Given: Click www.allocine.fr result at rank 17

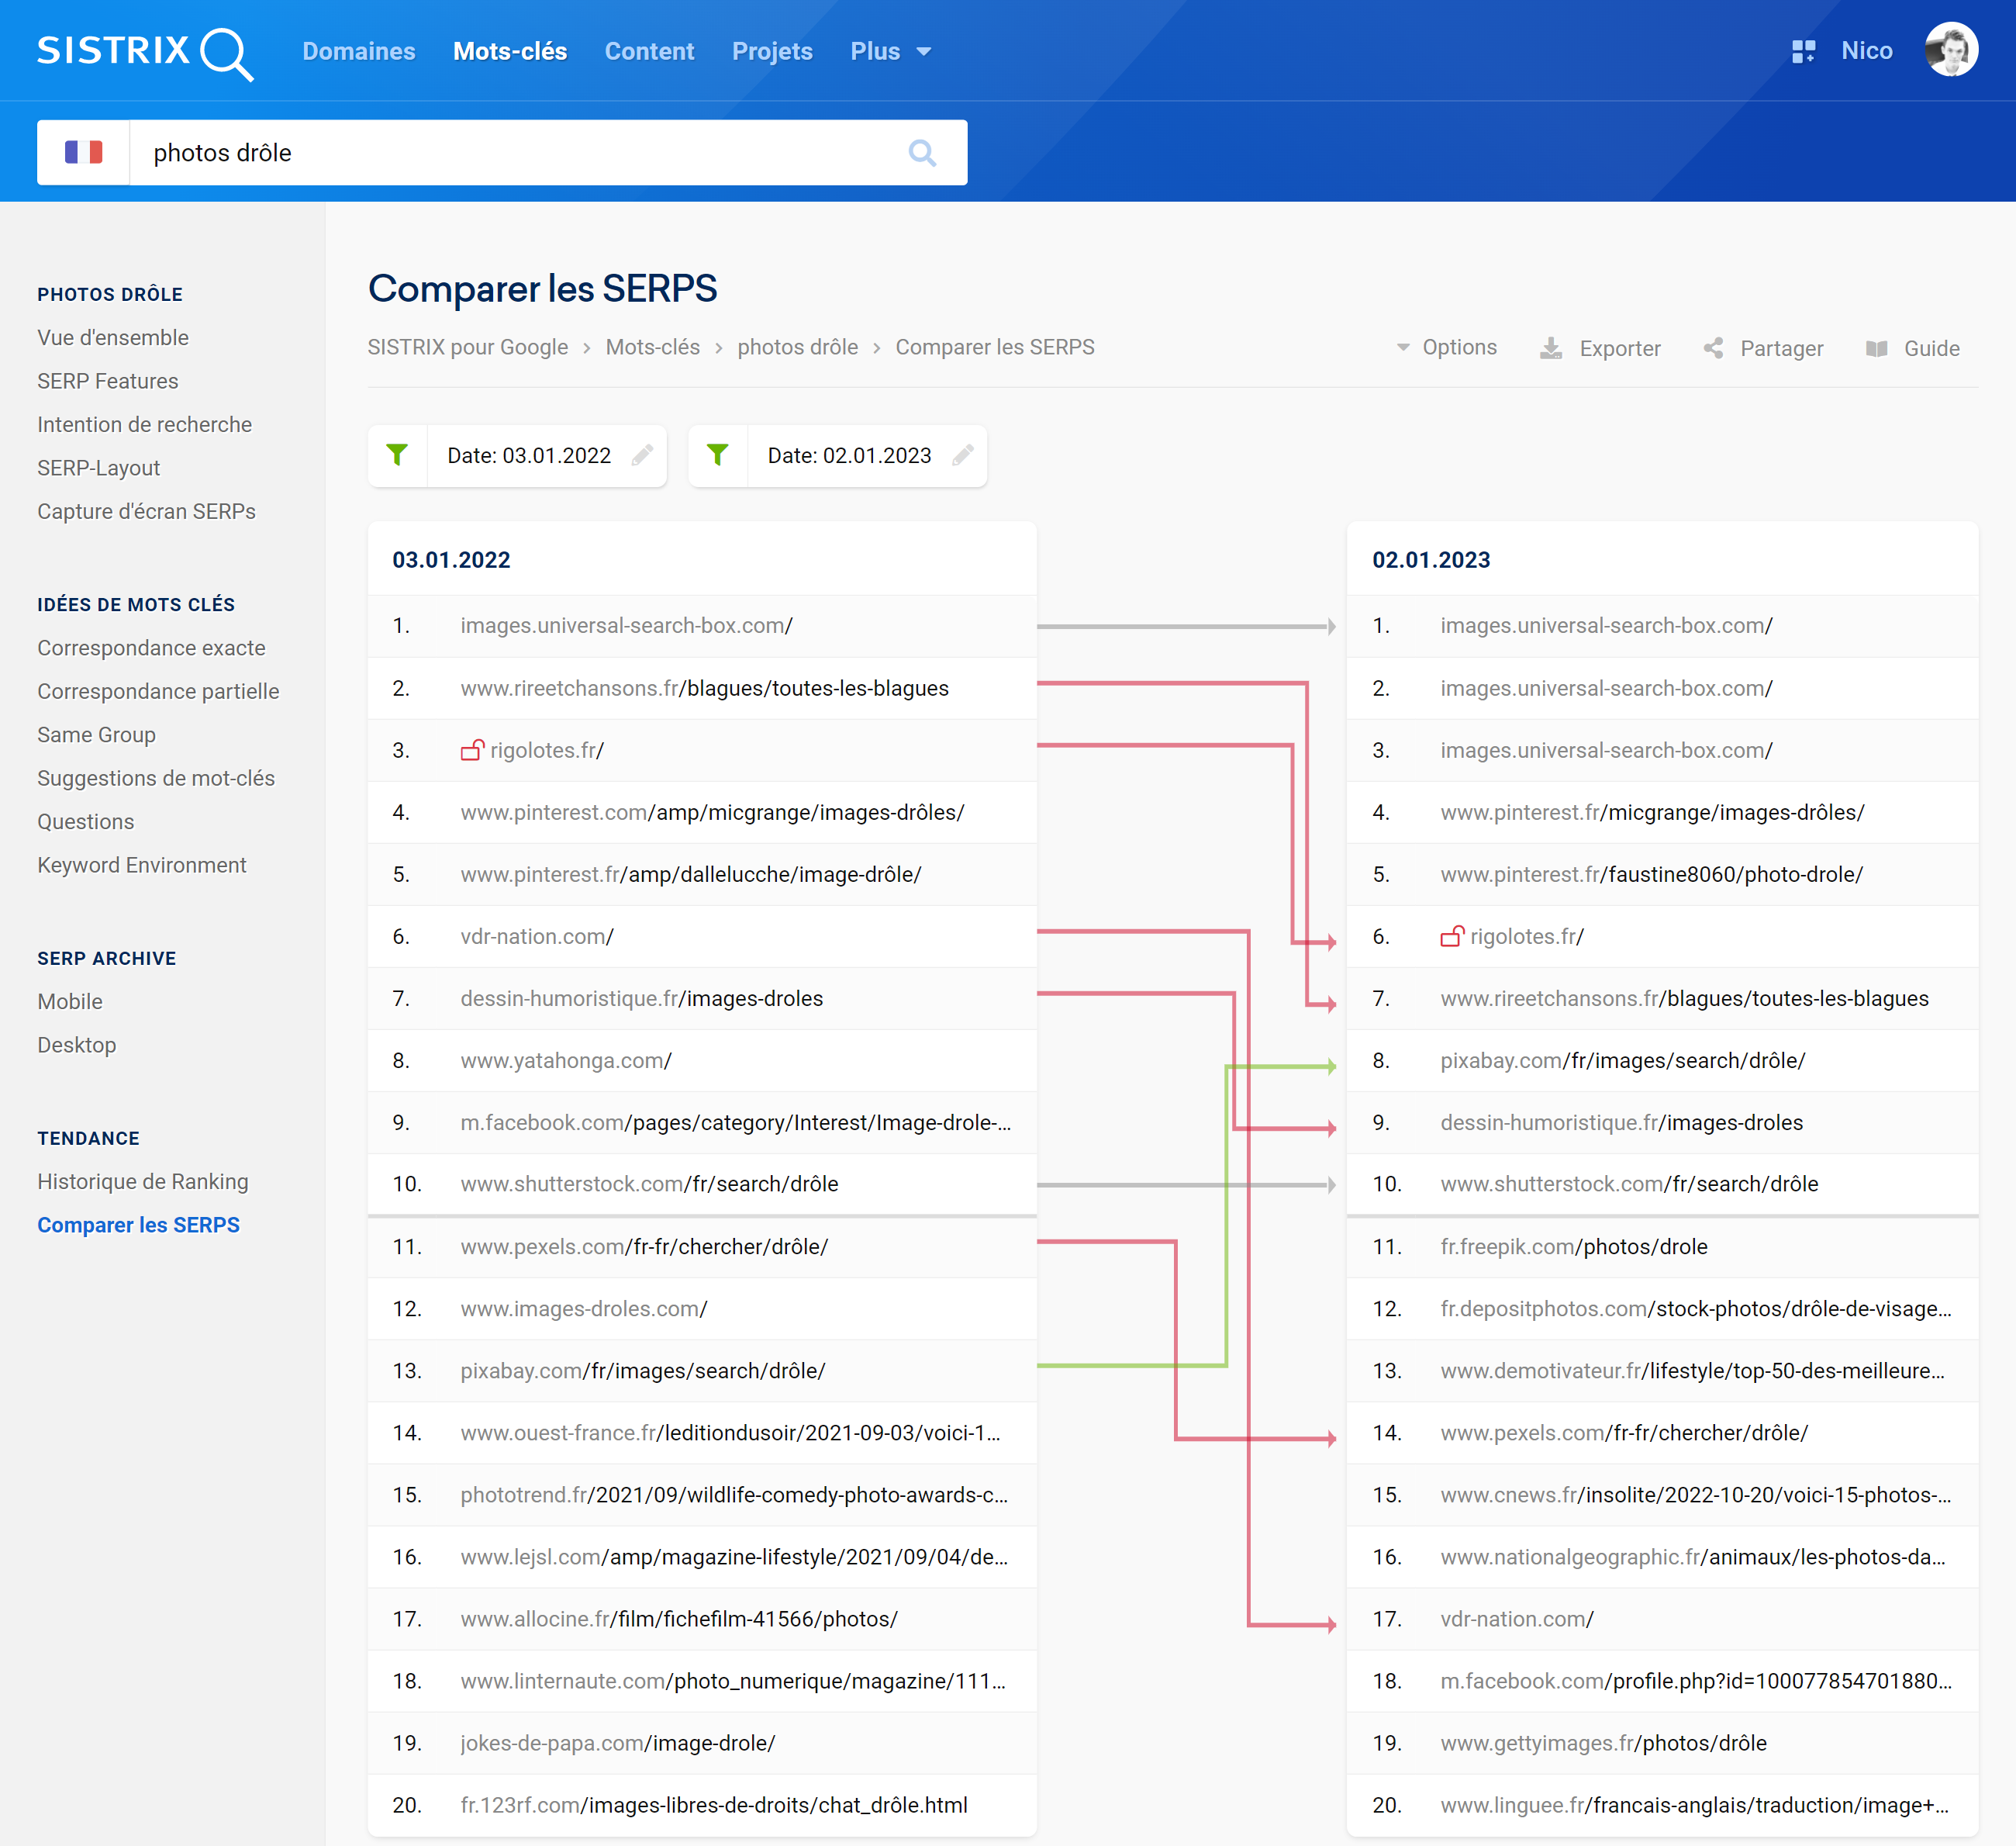Looking at the screenshot, I should pos(679,1619).
